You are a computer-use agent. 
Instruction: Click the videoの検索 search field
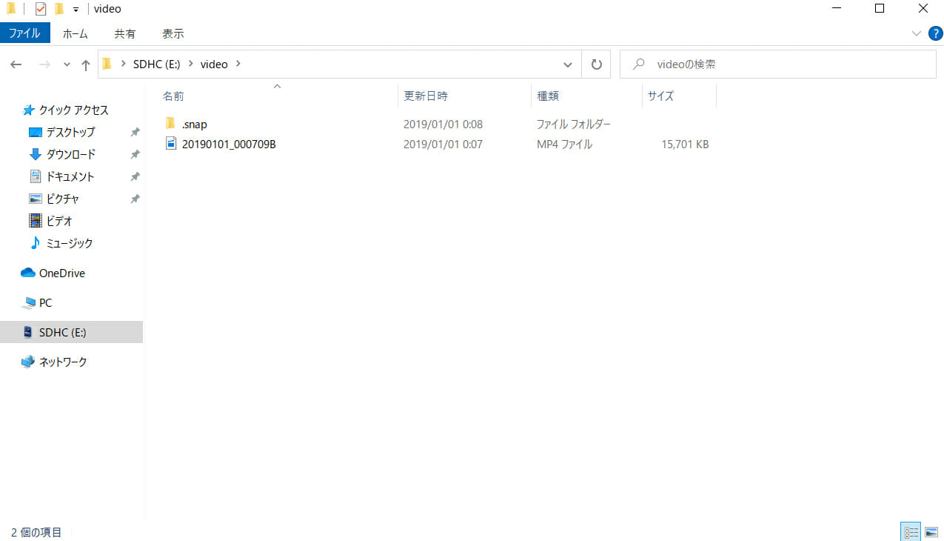[777, 64]
